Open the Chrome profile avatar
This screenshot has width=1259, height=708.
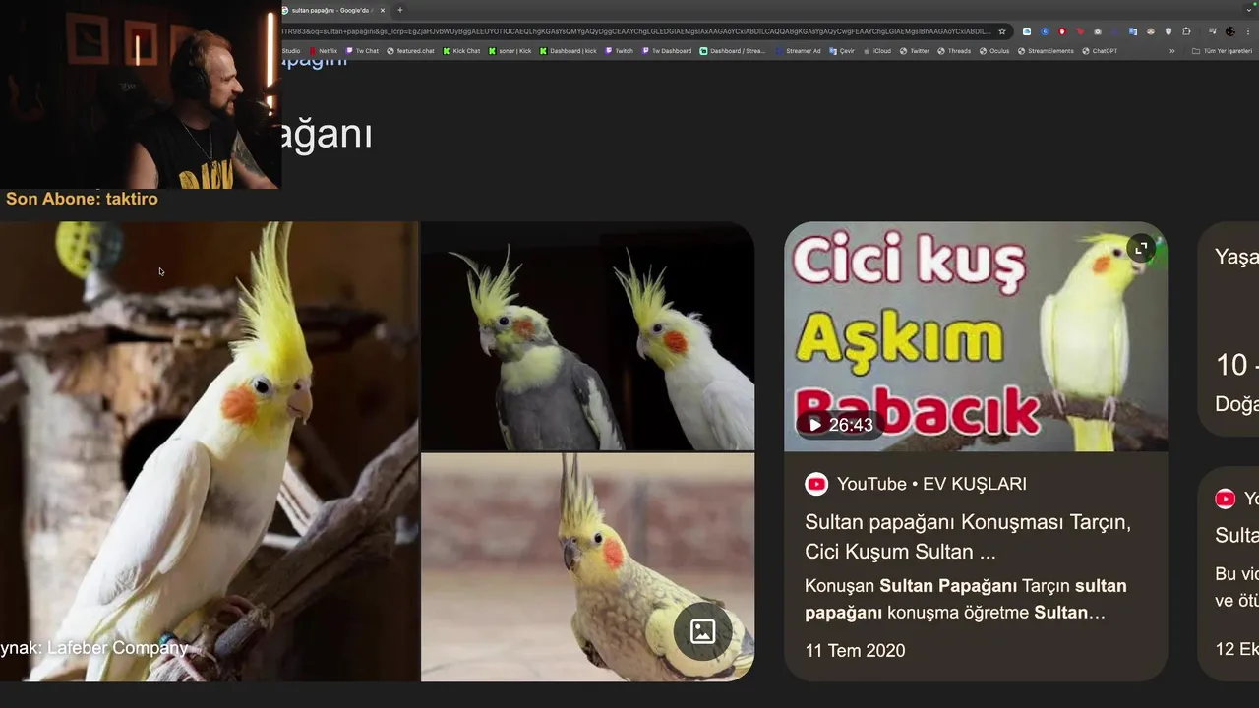click(1229, 31)
